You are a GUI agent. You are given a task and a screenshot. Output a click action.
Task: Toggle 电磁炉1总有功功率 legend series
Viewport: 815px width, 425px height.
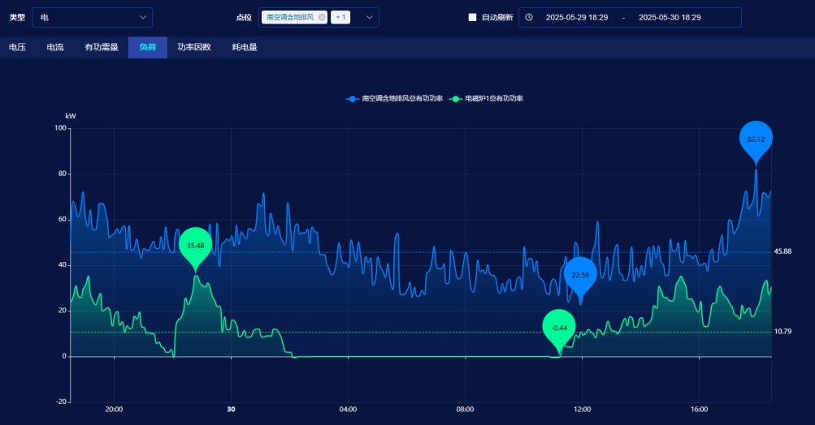488,98
